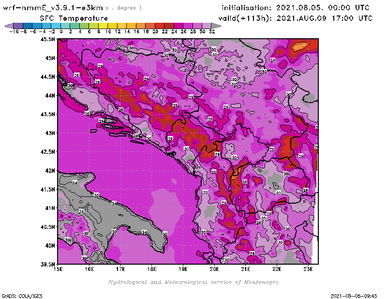Click the 41N latitude label
This screenshot has width=387, height=299.
tap(50, 208)
